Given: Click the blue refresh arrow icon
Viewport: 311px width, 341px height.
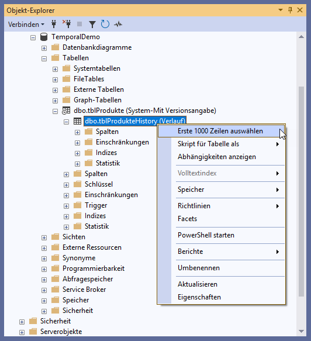Looking at the screenshot, I should (105, 24).
